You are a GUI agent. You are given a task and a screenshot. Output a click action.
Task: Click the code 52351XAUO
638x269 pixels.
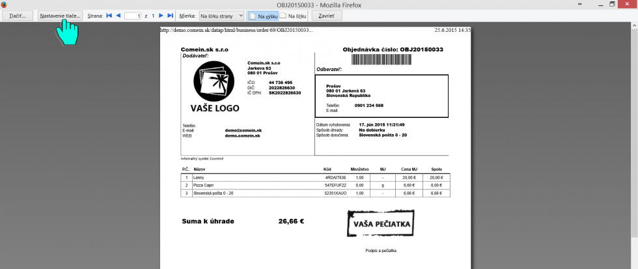(x=335, y=193)
